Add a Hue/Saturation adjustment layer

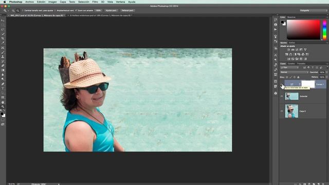[x=287, y=54]
